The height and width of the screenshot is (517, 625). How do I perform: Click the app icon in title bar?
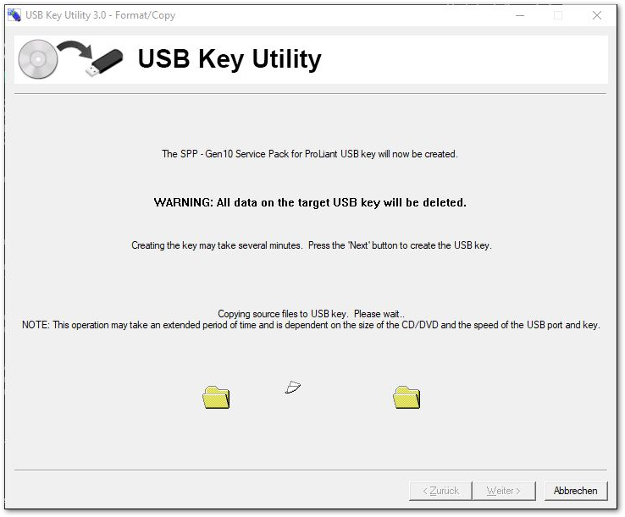click(x=14, y=15)
